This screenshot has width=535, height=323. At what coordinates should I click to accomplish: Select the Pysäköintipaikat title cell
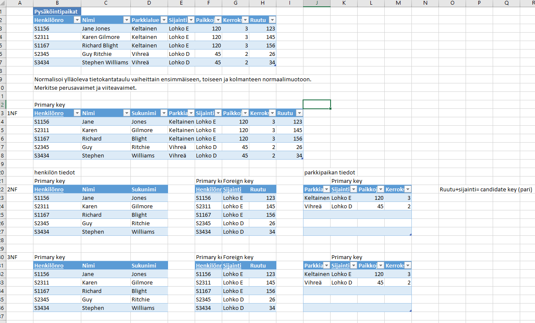pos(57,11)
